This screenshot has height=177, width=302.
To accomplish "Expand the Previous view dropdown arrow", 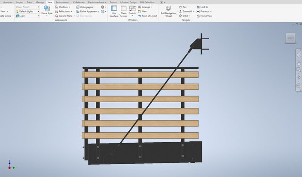I will (211, 11).
